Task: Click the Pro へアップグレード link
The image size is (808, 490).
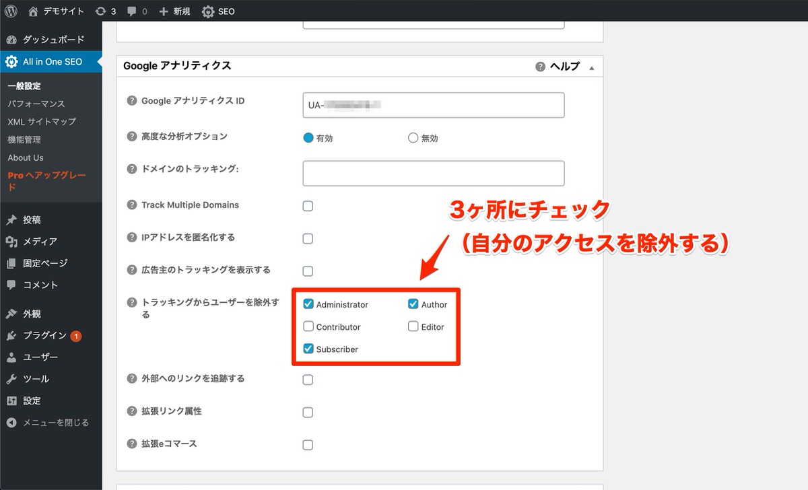Action: 46,181
